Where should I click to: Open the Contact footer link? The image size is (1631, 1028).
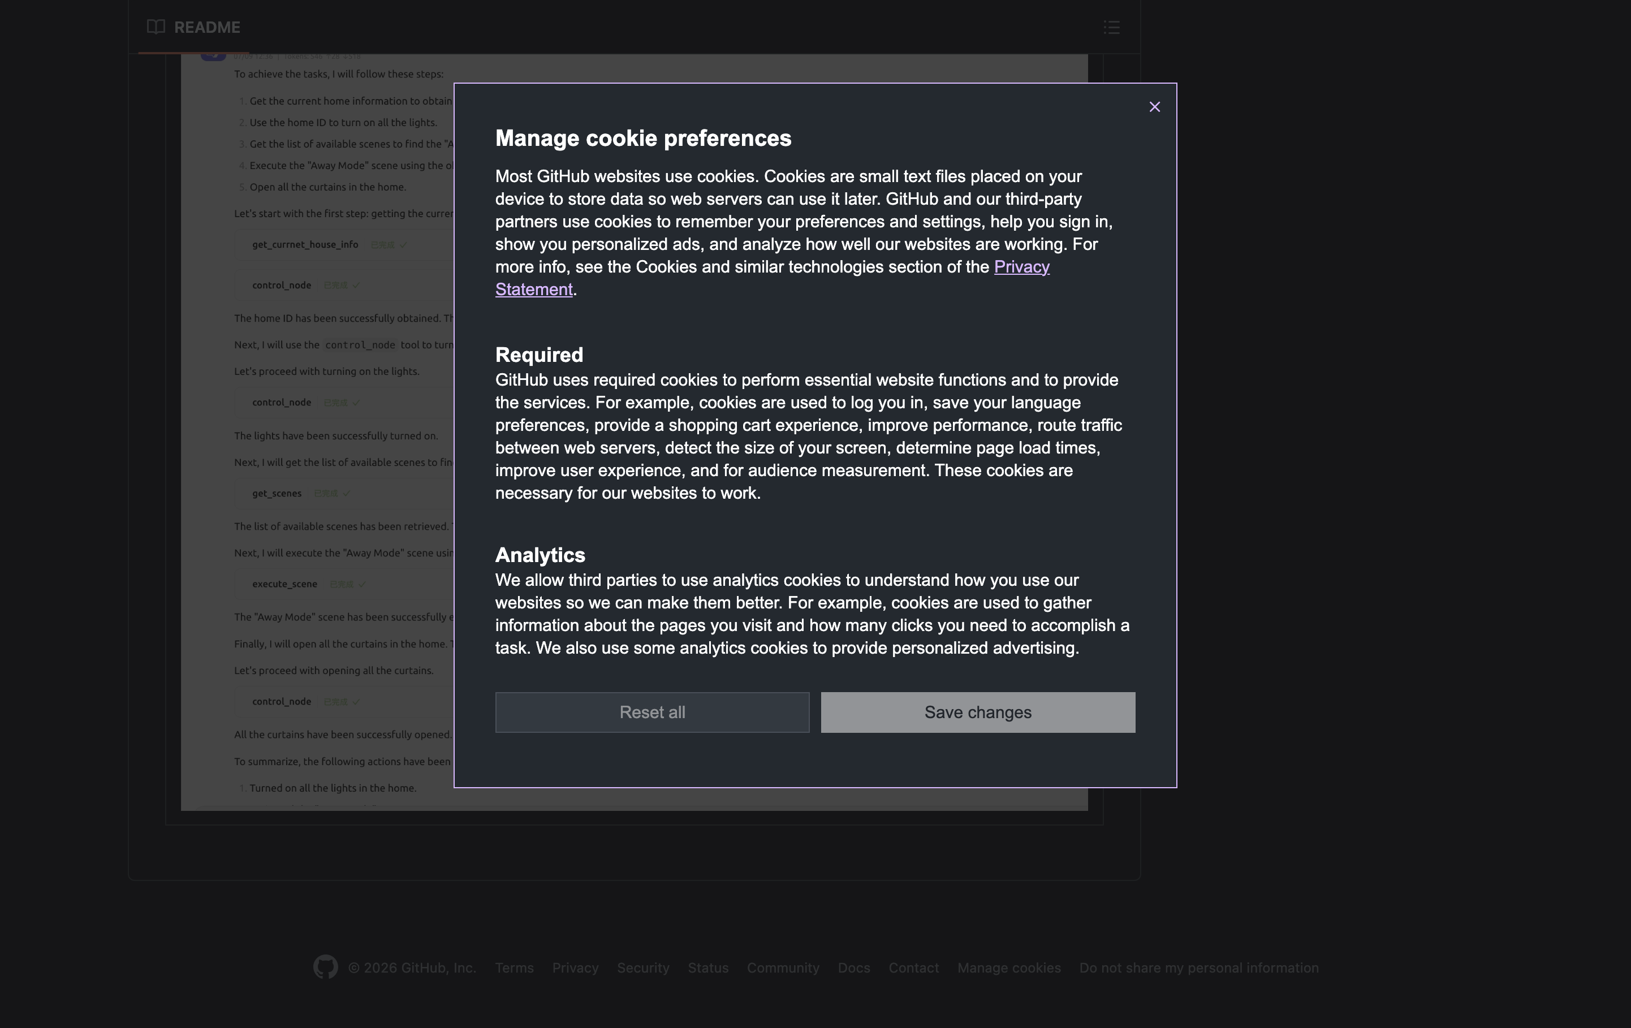913,967
